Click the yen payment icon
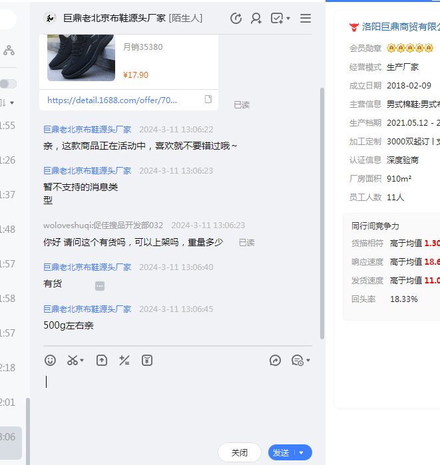 [x=147, y=360]
